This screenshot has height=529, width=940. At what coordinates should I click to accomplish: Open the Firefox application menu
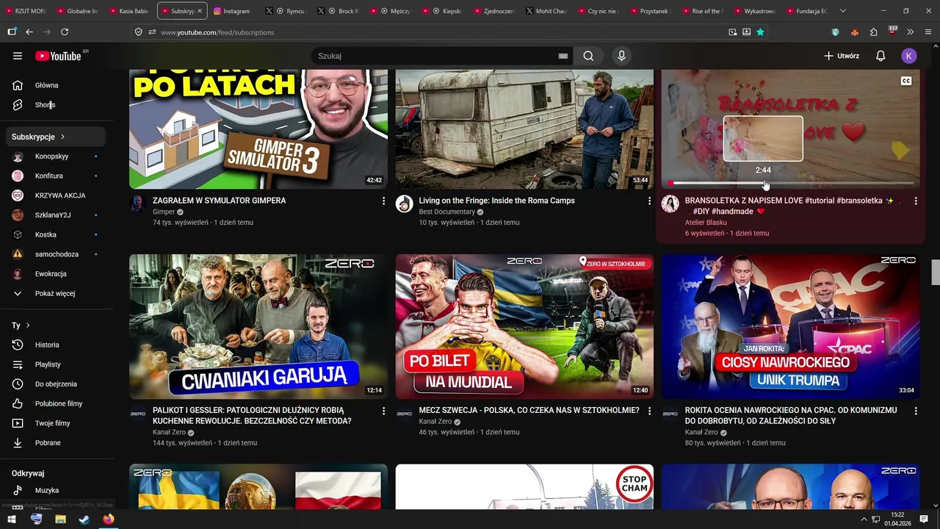(928, 32)
